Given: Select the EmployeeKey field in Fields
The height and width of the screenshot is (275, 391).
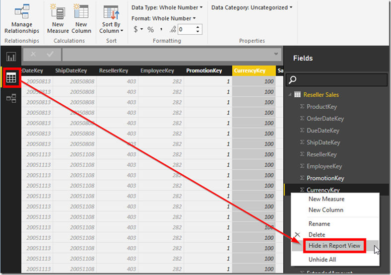Looking at the screenshot, I should pyautogui.click(x=324, y=166).
